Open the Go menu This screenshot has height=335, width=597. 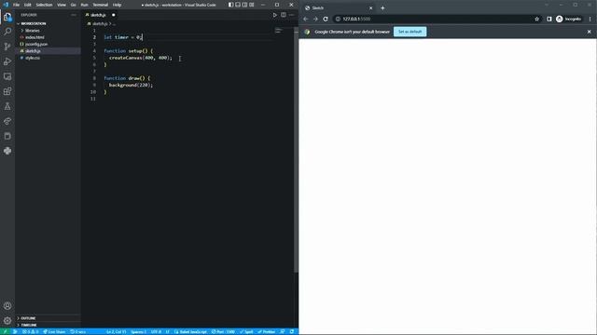73,5
